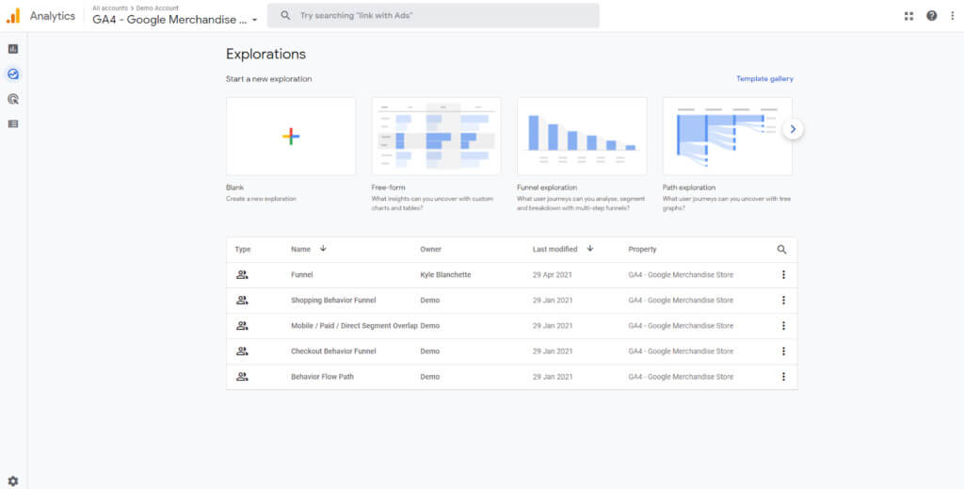The image size is (964, 489).
Task: Open more options for Funnel row
Action: pyautogui.click(x=783, y=274)
